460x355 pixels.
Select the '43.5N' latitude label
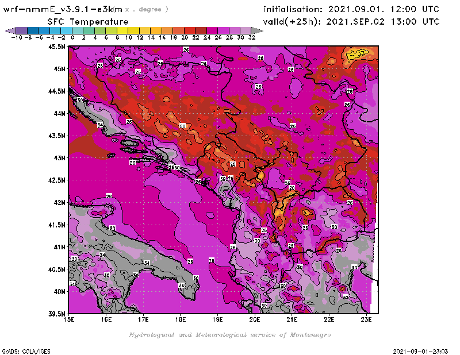click(56, 136)
